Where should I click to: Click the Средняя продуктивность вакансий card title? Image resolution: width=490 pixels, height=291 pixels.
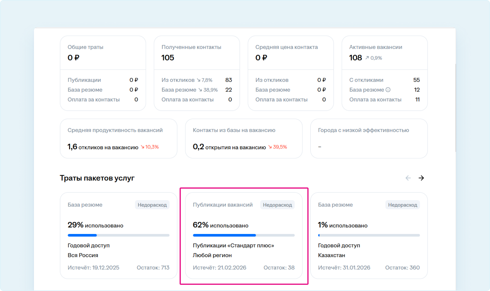click(x=115, y=130)
